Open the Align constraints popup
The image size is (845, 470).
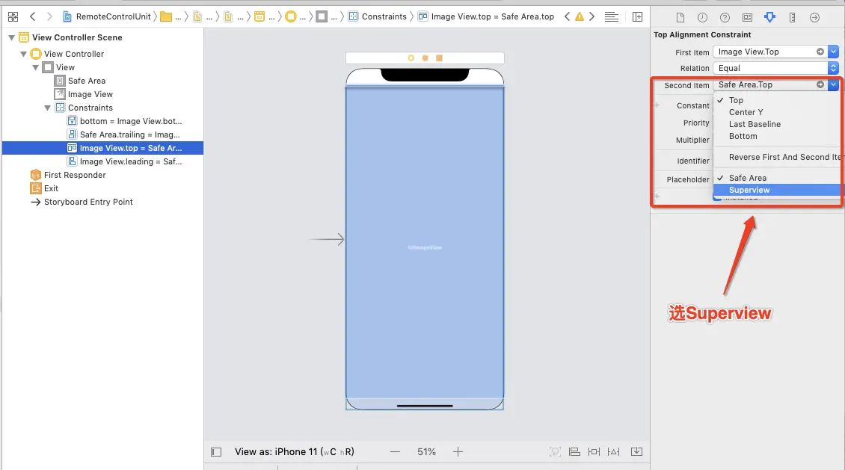tap(574, 452)
